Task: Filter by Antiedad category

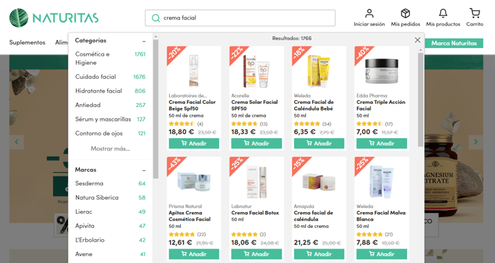Action: (110, 105)
